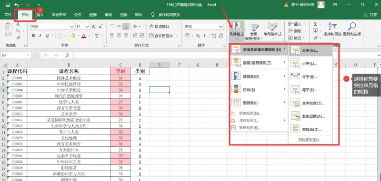The height and width of the screenshot is (181, 381).
Task: Click the decrease decimal icon
Action: (x=221, y=36)
